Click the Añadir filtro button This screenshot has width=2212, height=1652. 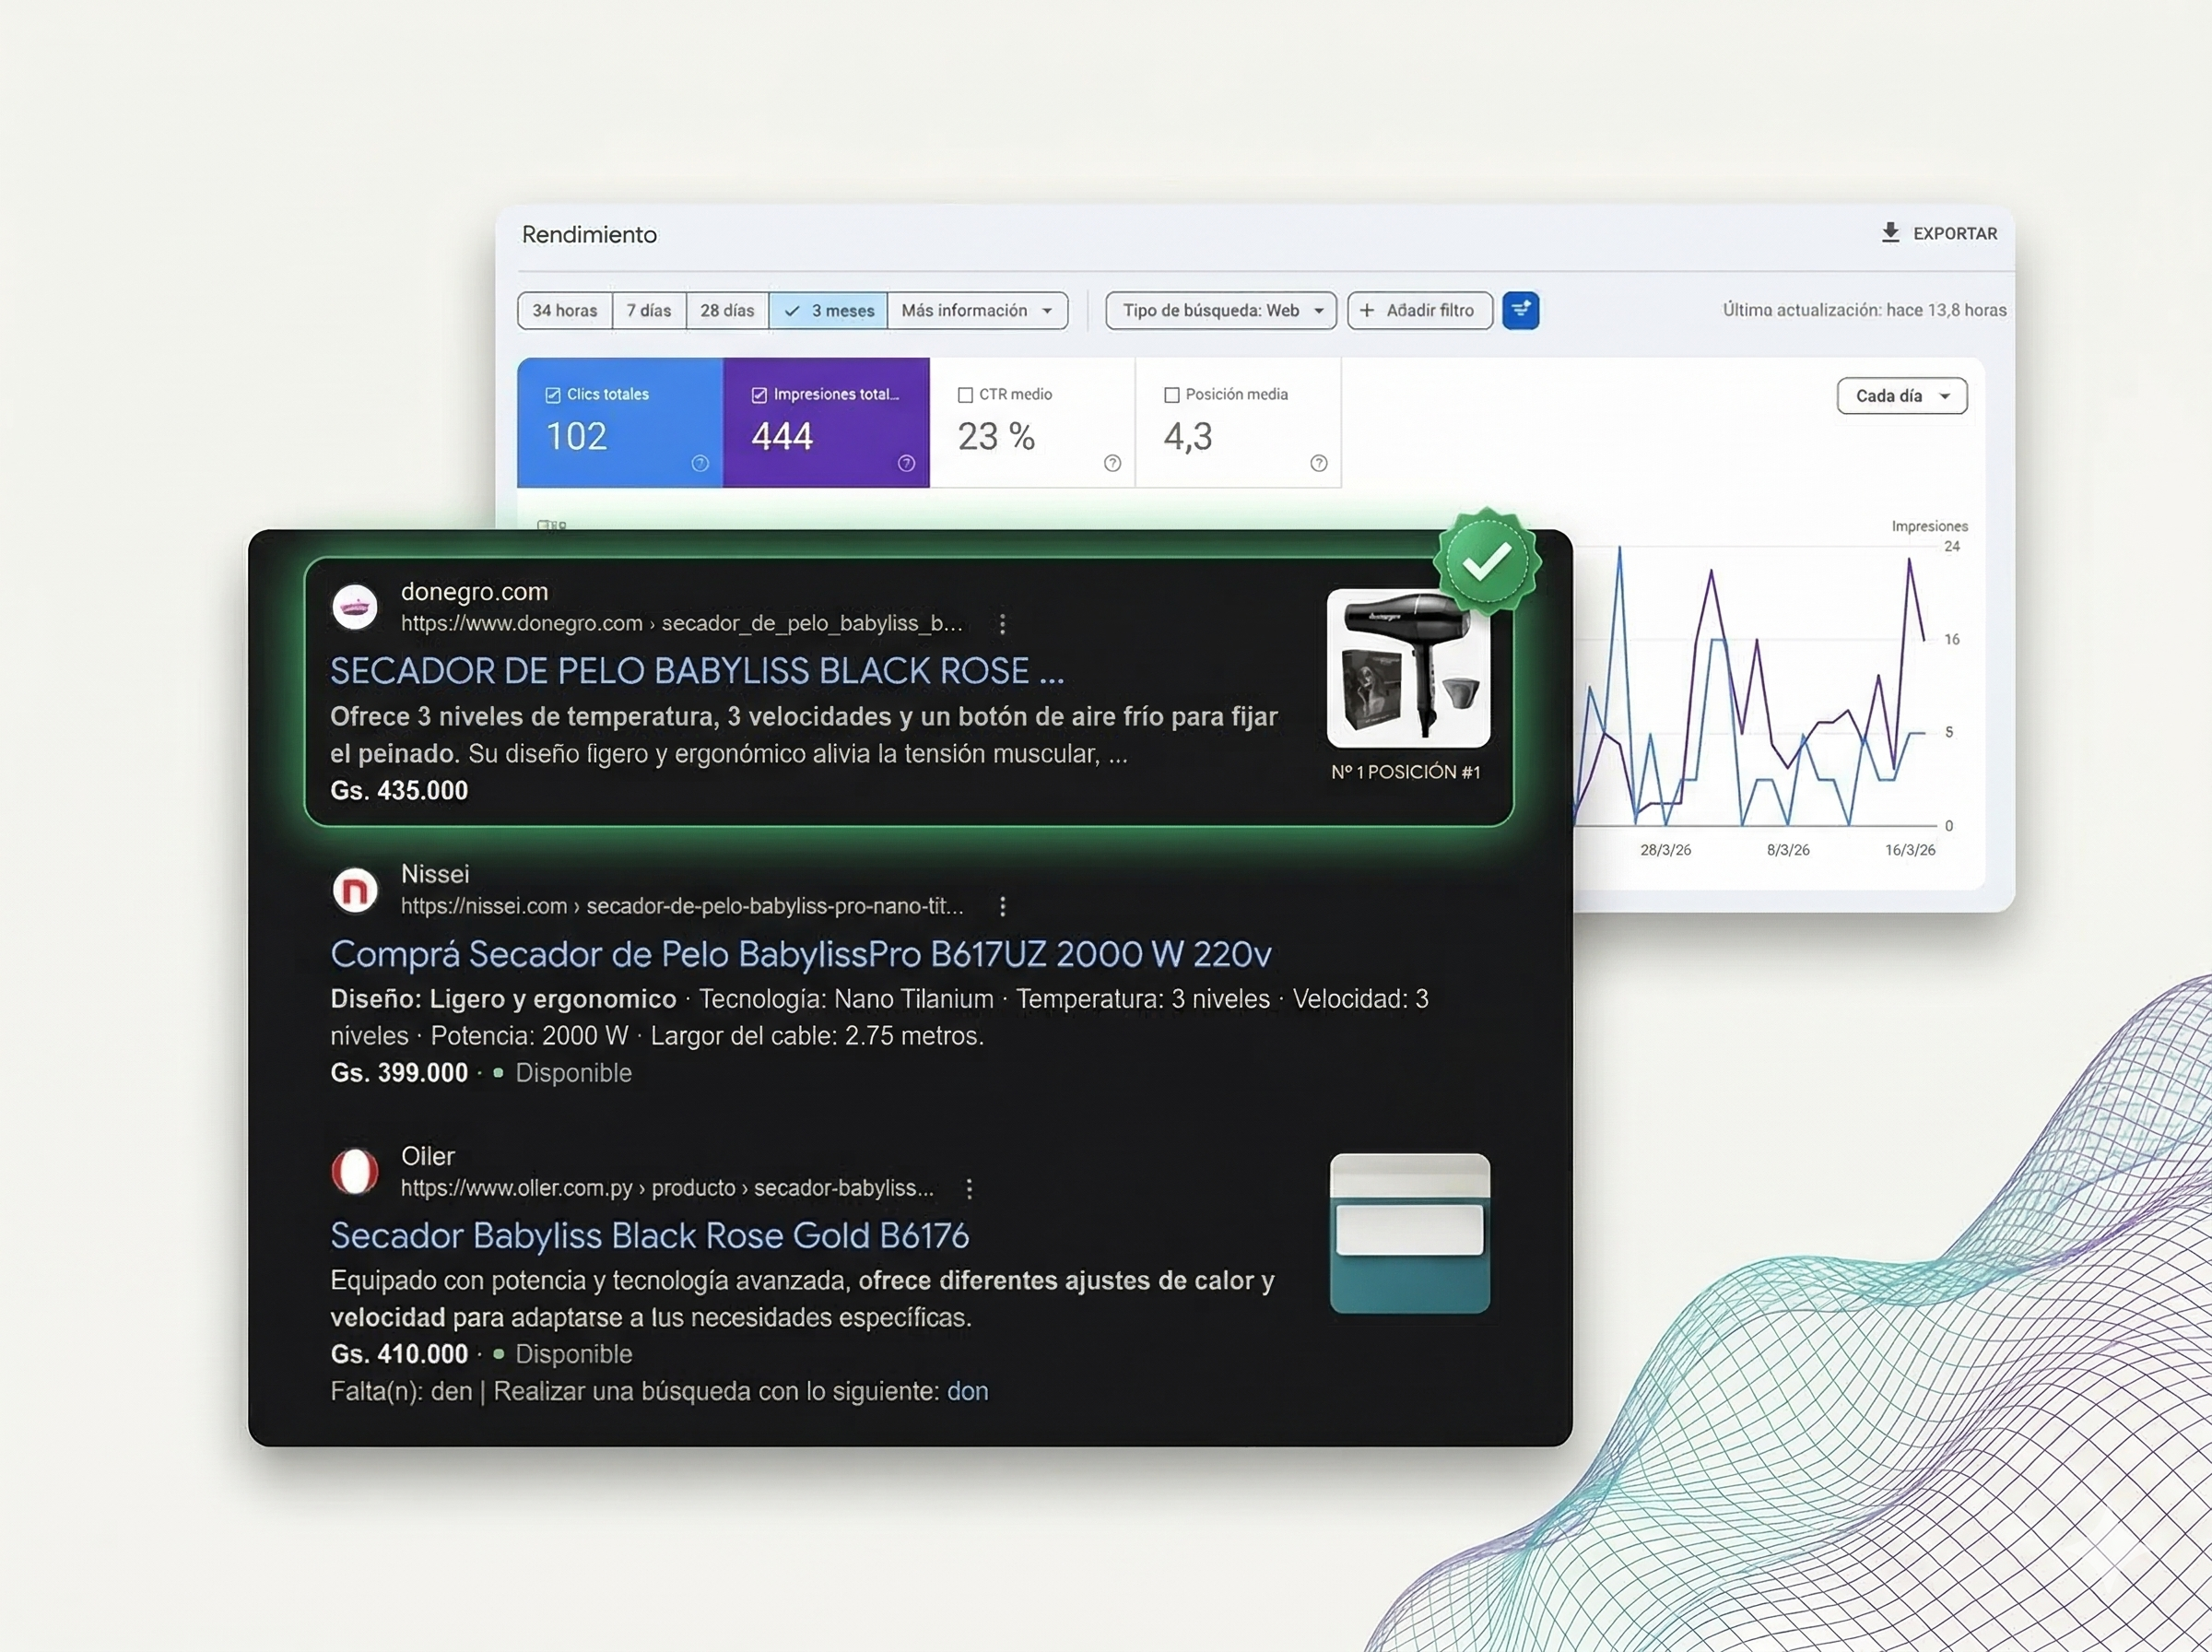click(1419, 310)
